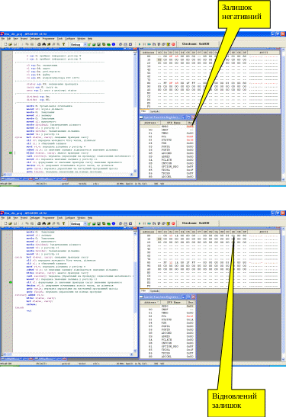Expand Debug configuration dropdown in lower window
The width and height of the screenshot is (286, 417).
pyautogui.click(x=85, y=223)
